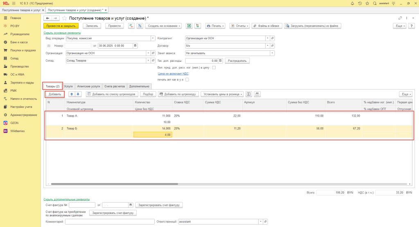Toggle Вкл. пред. доп. расх. в цену checkbox

pos(214,67)
